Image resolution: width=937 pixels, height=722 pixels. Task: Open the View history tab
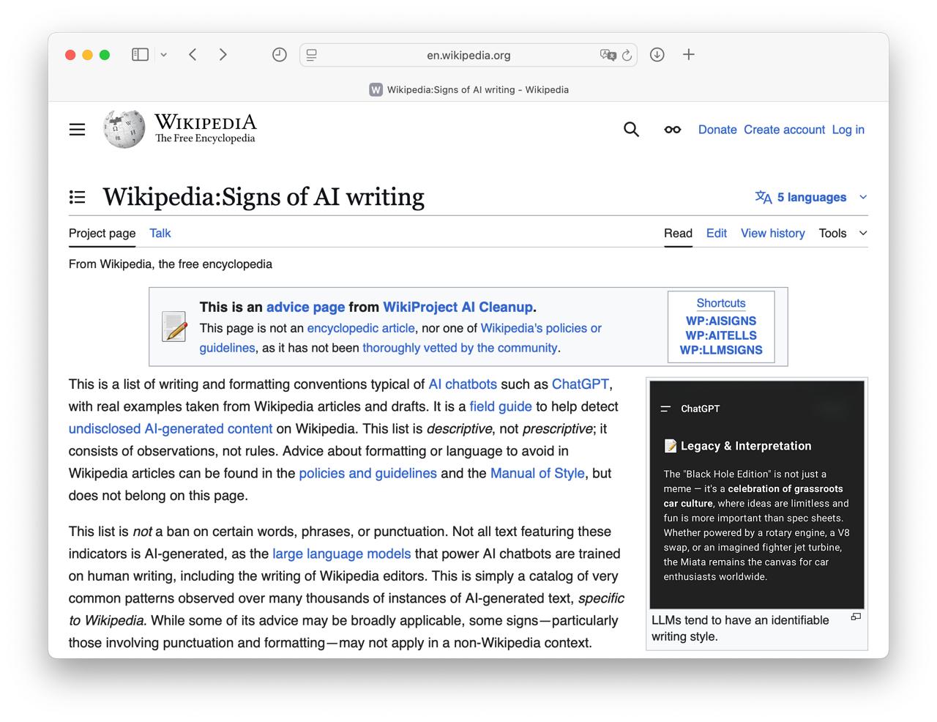tap(772, 233)
